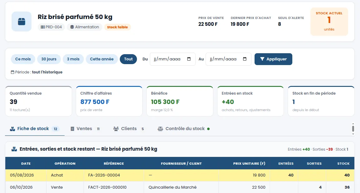This screenshot has height=193, width=360.
Task: Filter by the Ce mois period
Action: tap(23, 59)
